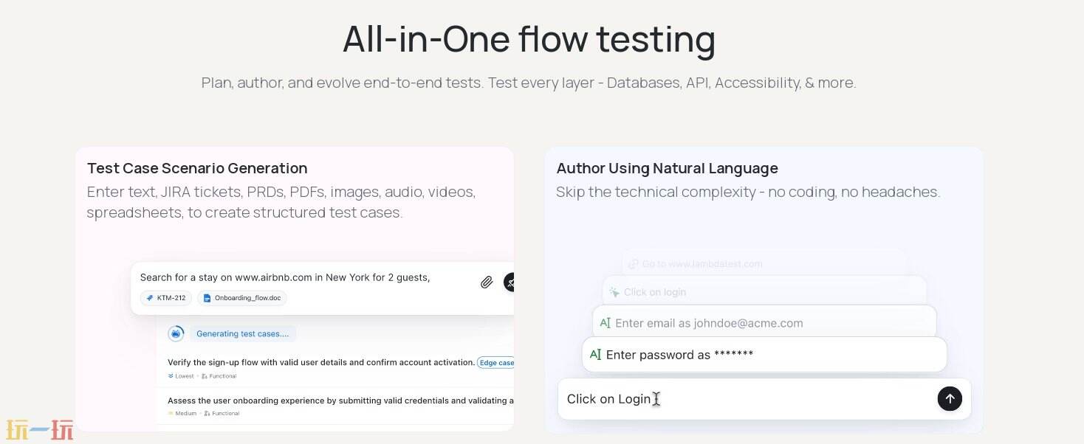Click the Test Case Scenario Generation heading
1084x444 pixels.
197,168
